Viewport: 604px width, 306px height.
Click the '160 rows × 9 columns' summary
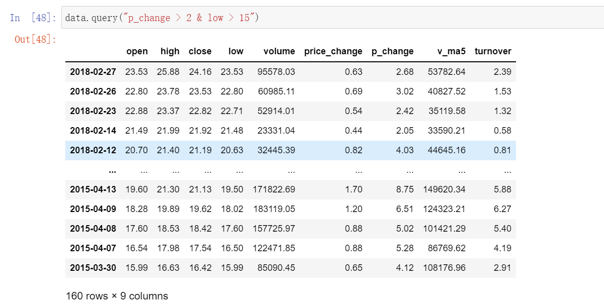[x=117, y=296]
